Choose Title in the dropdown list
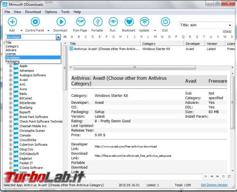 [x=33, y=43]
